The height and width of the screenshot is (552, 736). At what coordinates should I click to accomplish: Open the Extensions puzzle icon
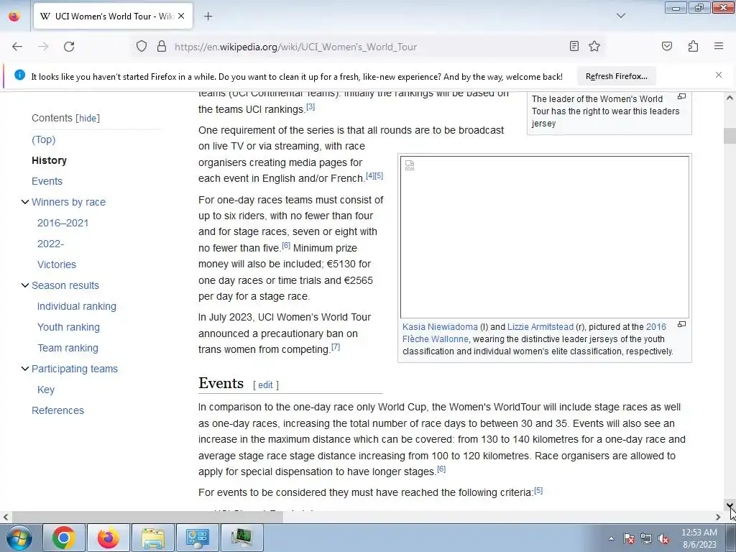(x=693, y=46)
